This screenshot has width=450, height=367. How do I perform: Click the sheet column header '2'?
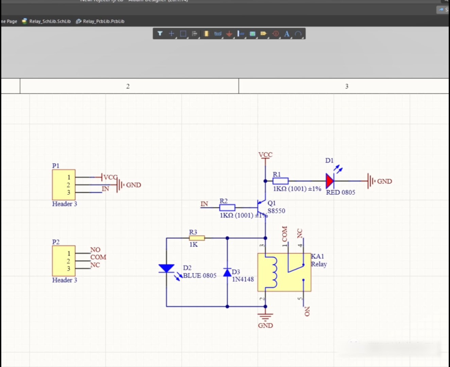point(128,86)
